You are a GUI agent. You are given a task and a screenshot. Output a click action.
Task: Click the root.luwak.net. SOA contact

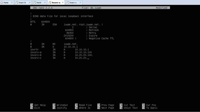89,25
